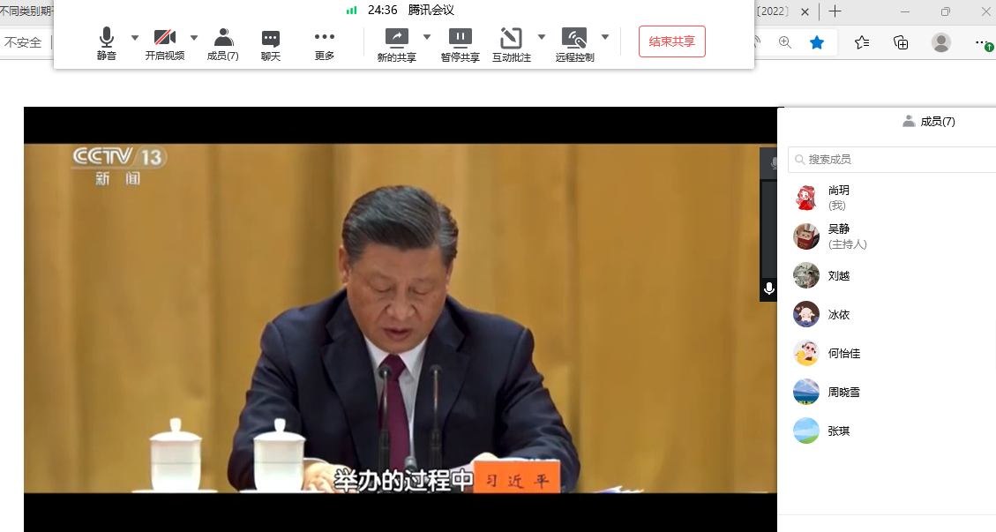This screenshot has height=532, width=996.
Task: Expand the arrow next to 开启视频
Action: [194, 38]
